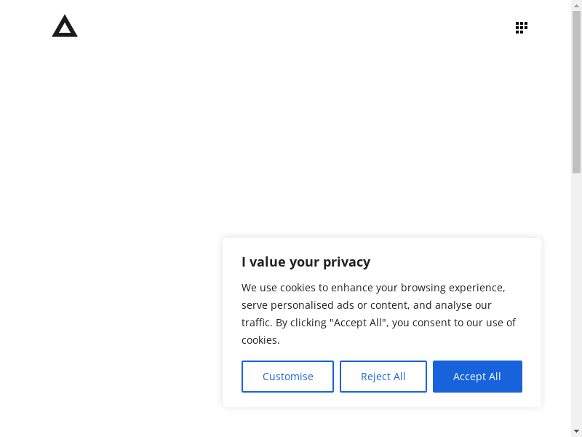Click the "I value your privacy" heading

point(306,262)
